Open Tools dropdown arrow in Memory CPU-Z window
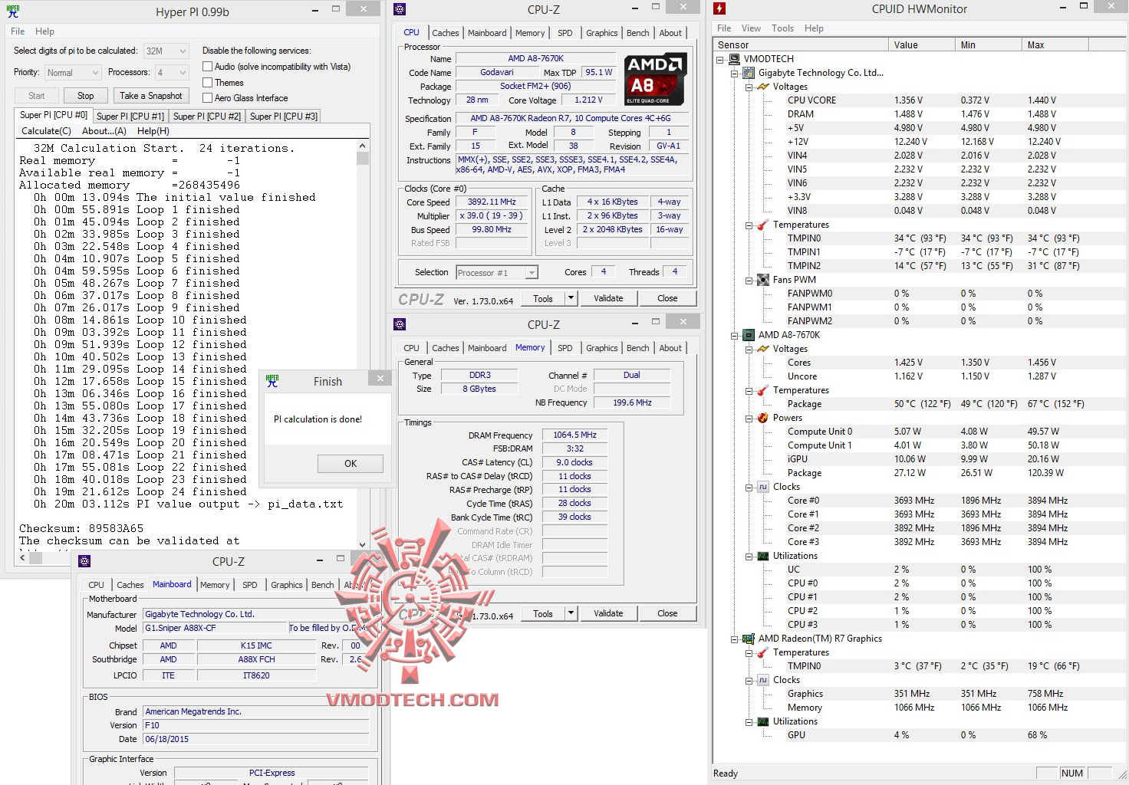This screenshot has height=785, width=1129. pyautogui.click(x=571, y=613)
